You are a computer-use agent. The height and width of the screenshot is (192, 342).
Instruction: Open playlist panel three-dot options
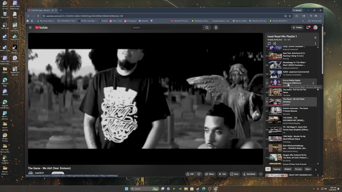coord(315,43)
